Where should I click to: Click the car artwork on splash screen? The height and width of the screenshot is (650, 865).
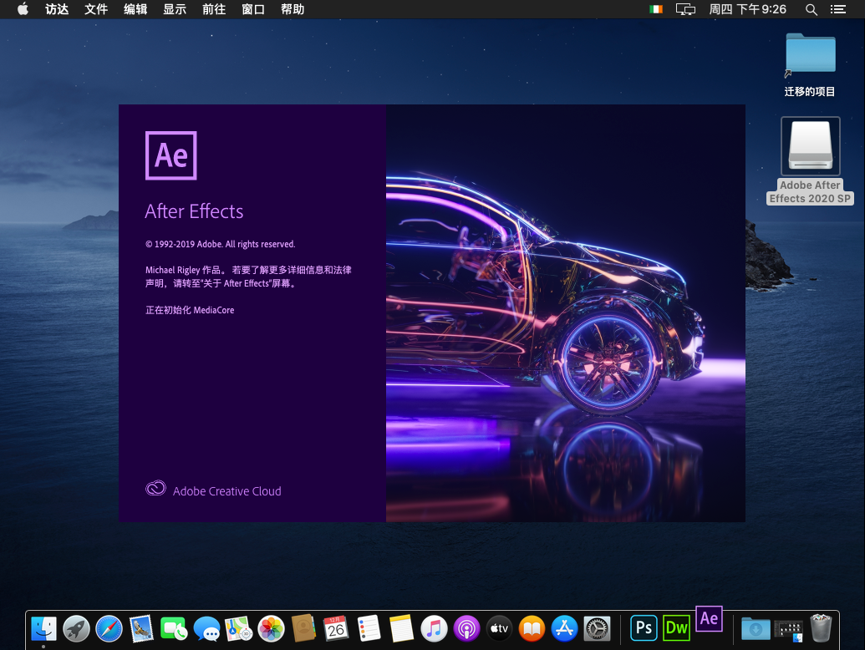566,313
